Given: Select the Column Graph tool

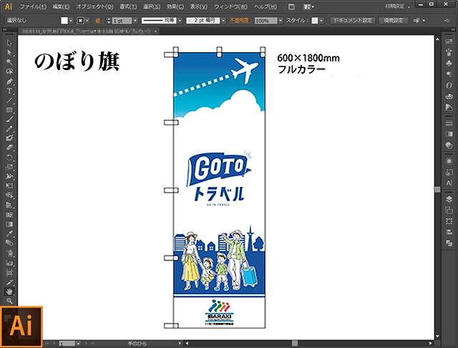Looking at the screenshot, I should click(9, 263).
